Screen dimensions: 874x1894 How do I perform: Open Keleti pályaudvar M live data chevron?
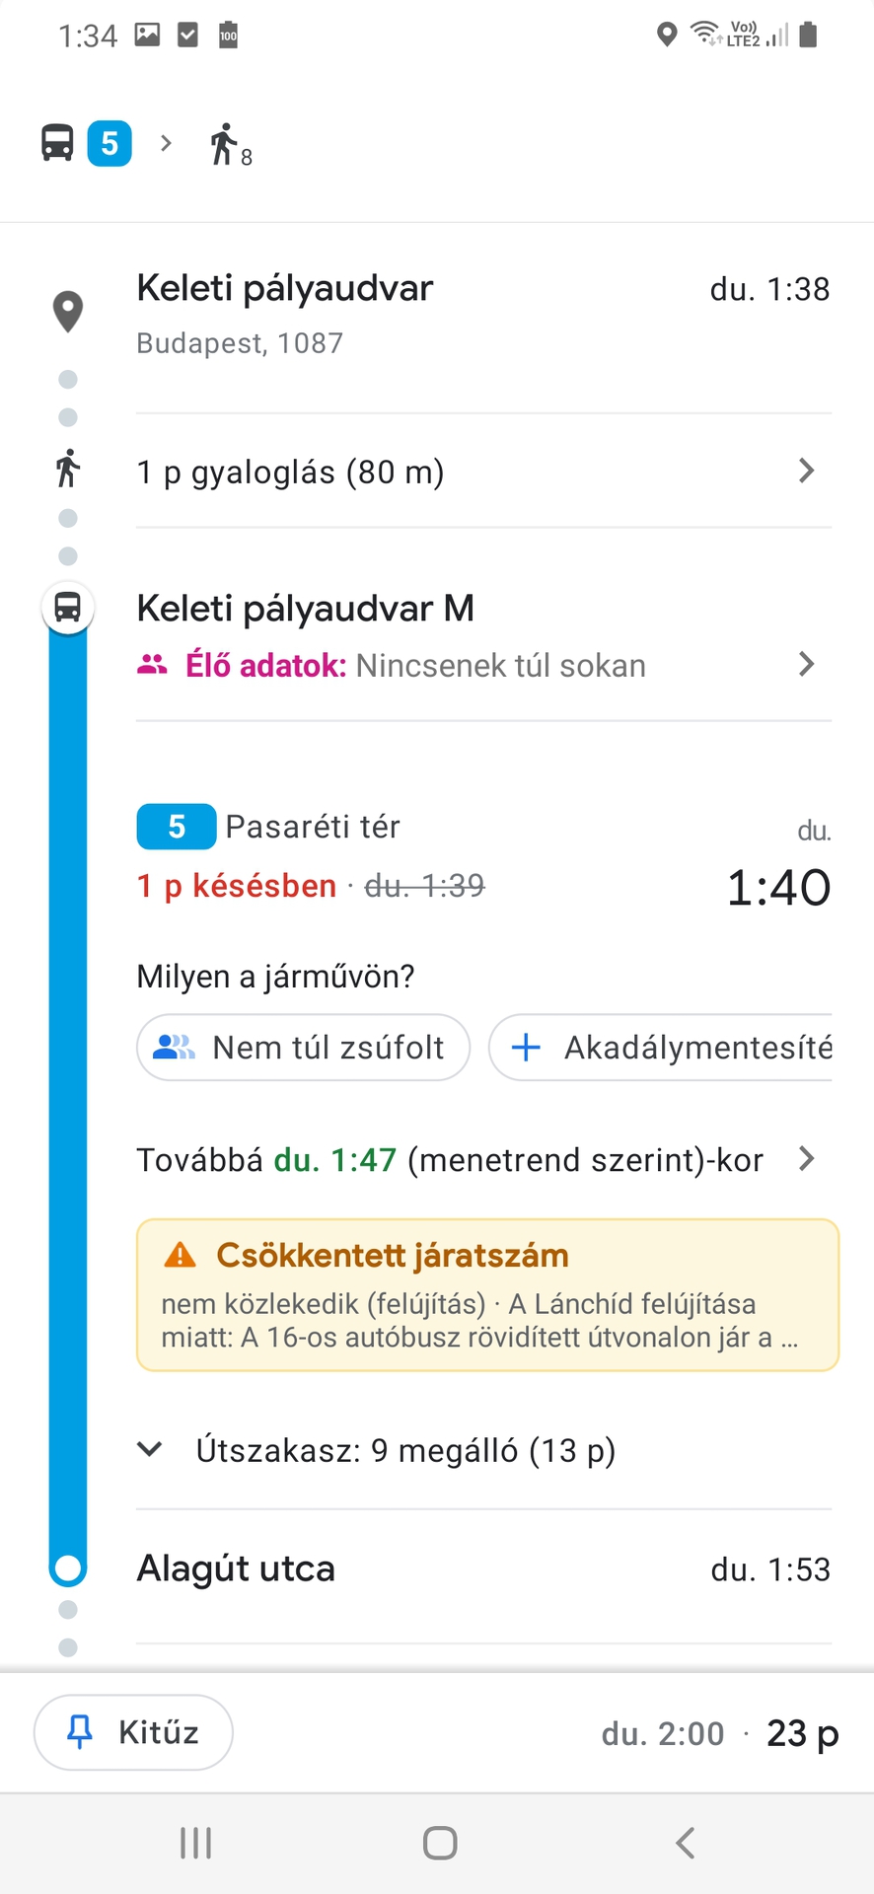[806, 664]
